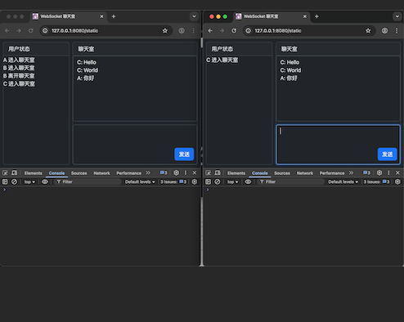404x322 pixels.
Task: Open Network tab in right DevTools
Action: [x=305, y=173]
